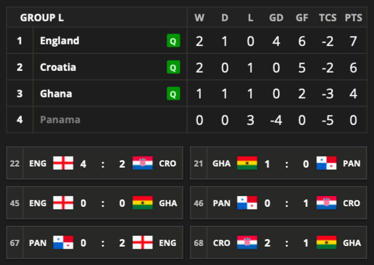The height and width of the screenshot is (265, 374).
Task: Open match 46 PAN vs CRO
Action: pos(278,203)
